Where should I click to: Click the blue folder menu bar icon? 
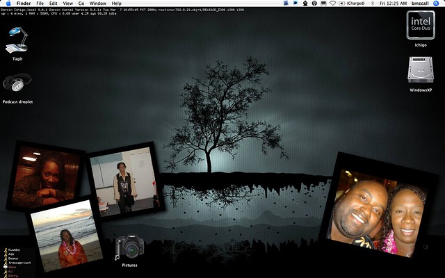[296, 3]
